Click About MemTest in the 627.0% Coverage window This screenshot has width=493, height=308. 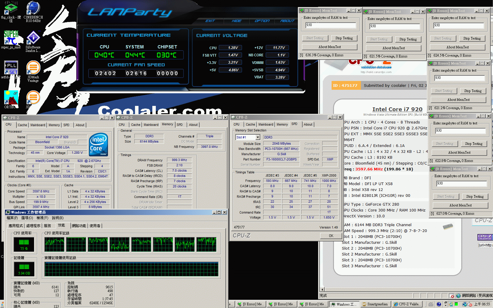pyautogui.click(x=460, y=205)
